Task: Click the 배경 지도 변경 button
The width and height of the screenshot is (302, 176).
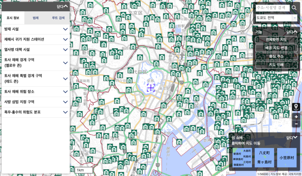Action: coord(276,48)
